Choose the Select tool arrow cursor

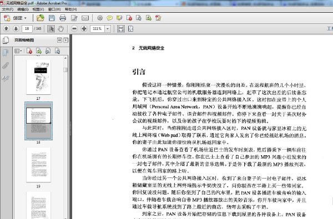51,29
